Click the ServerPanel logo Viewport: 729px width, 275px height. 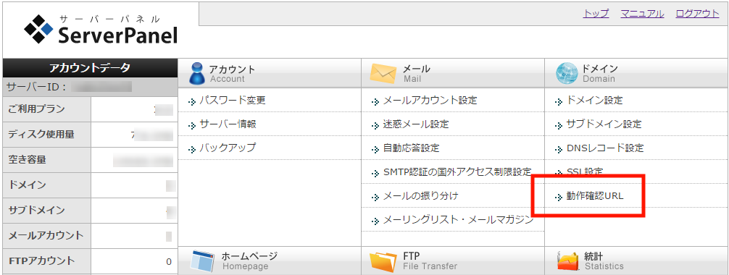click(x=101, y=30)
